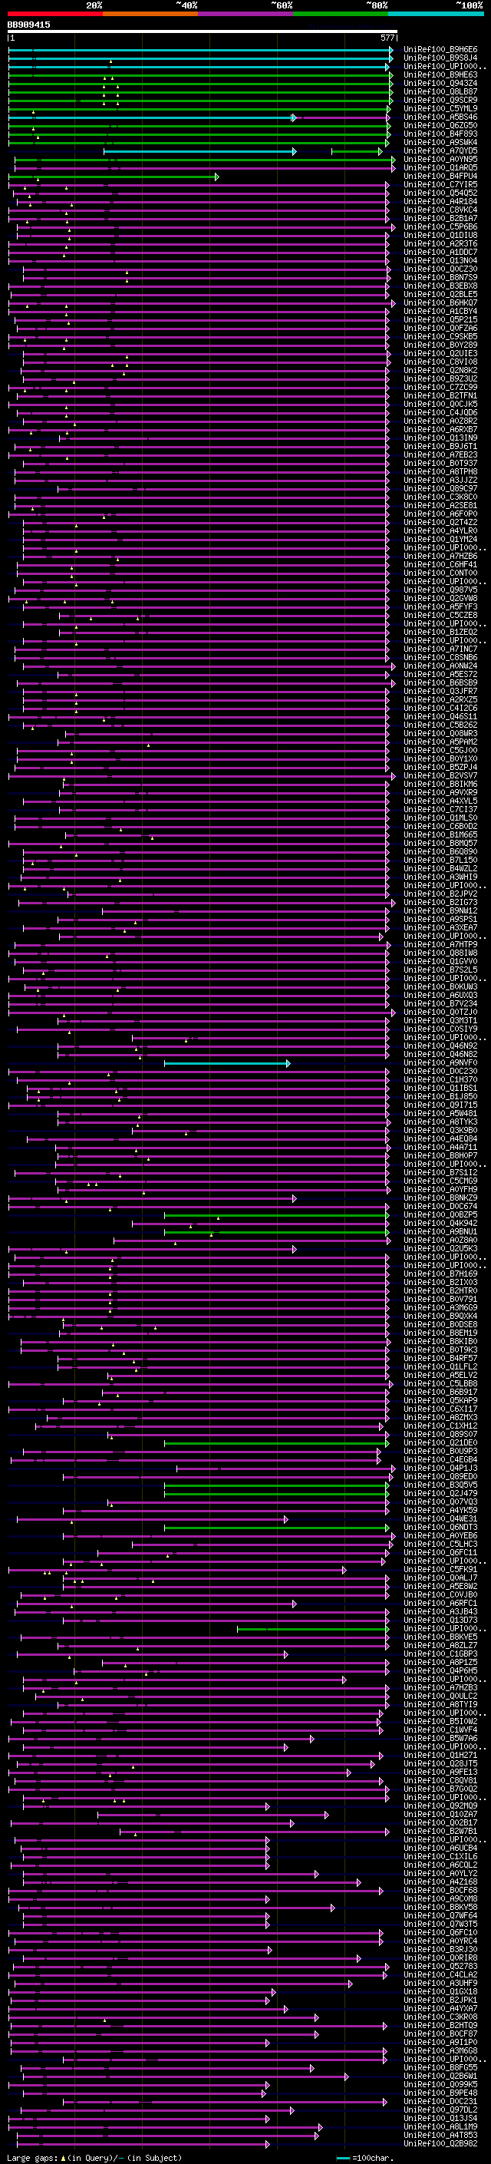491x2164 pixels.
Task: Select the UniRef100_A5BS46 label
Action: [x=440, y=117]
